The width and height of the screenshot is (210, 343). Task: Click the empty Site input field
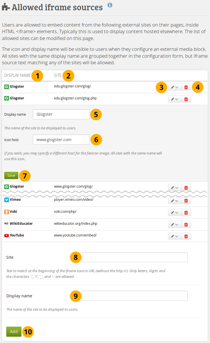click(135, 257)
